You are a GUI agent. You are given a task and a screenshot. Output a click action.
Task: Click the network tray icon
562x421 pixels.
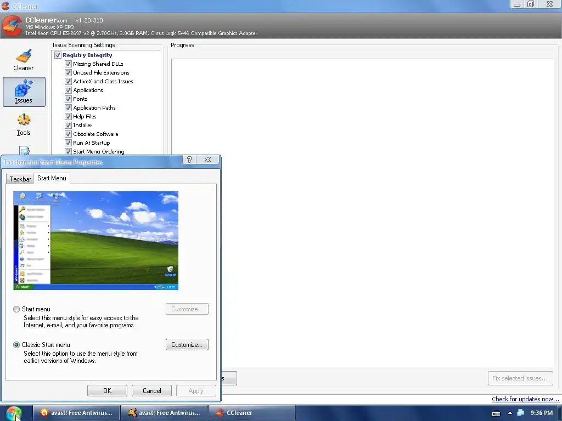(521, 413)
